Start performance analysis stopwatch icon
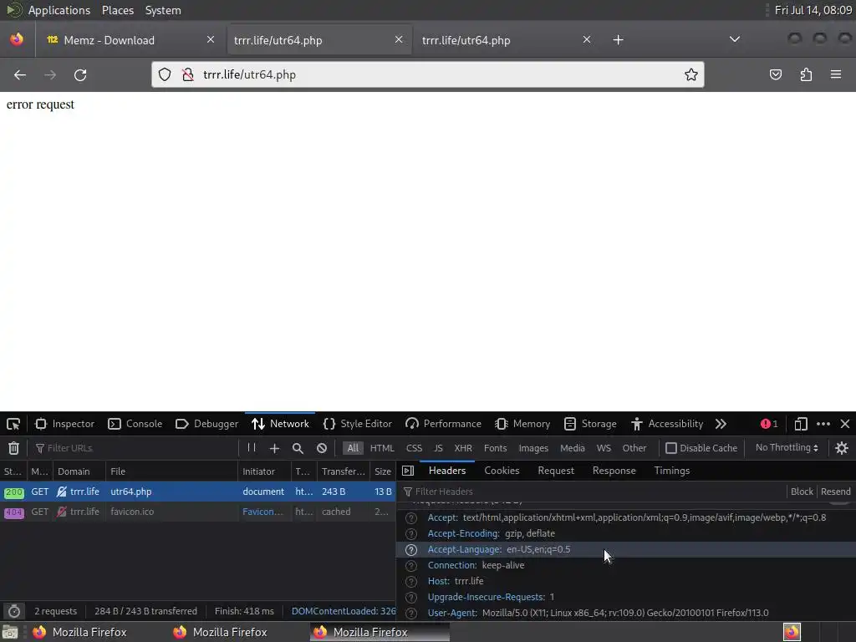The height and width of the screenshot is (642, 856). click(14, 611)
